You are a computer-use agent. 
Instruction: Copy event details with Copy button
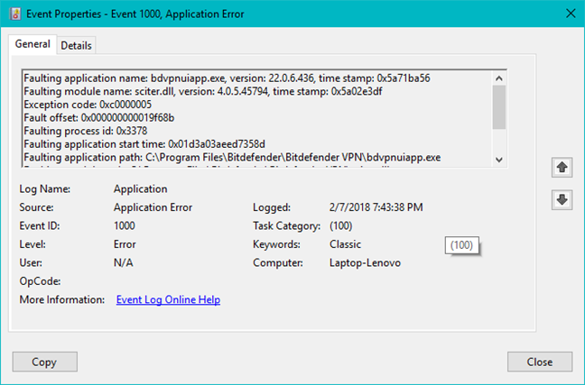click(45, 362)
